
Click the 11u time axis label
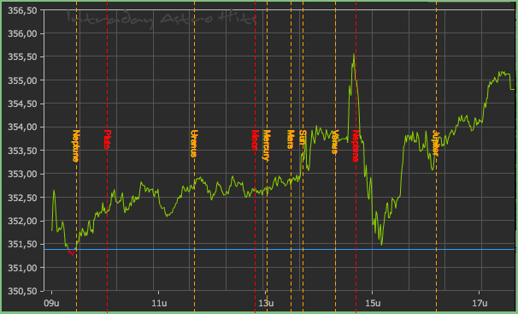coord(159,303)
